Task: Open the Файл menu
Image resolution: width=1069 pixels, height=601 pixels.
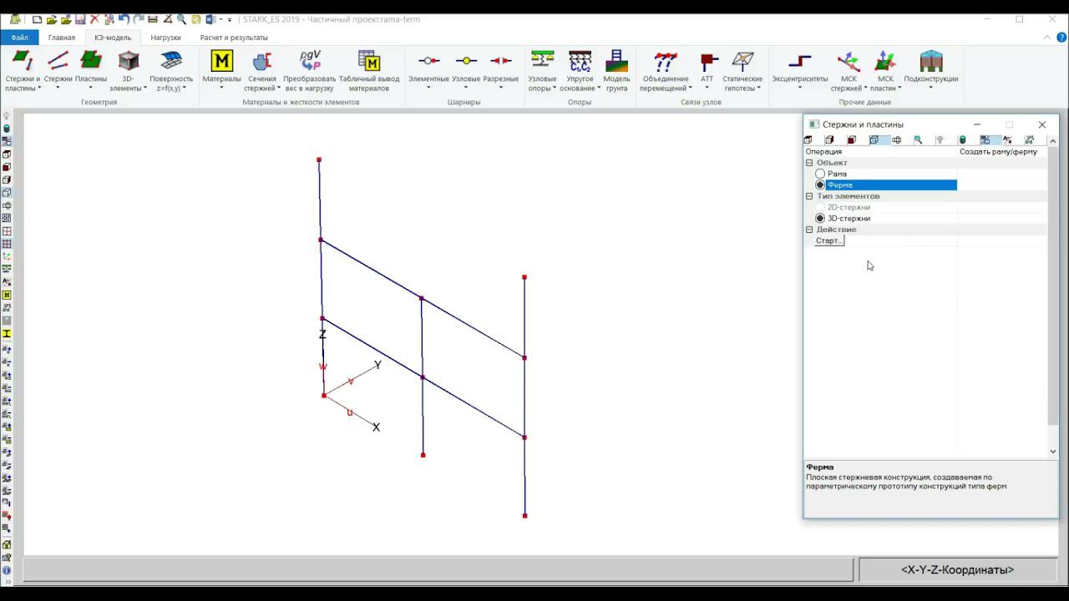Action: point(19,38)
